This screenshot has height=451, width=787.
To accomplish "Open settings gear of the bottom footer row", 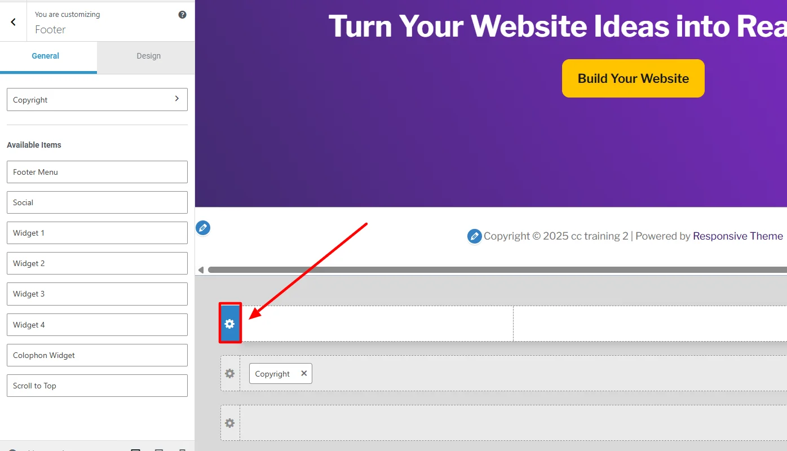I will coord(230,423).
